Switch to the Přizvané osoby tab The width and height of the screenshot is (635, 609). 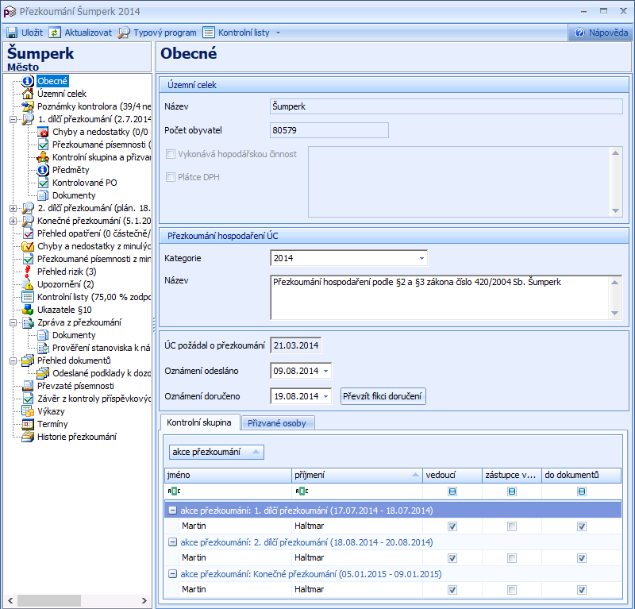pos(277,423)
